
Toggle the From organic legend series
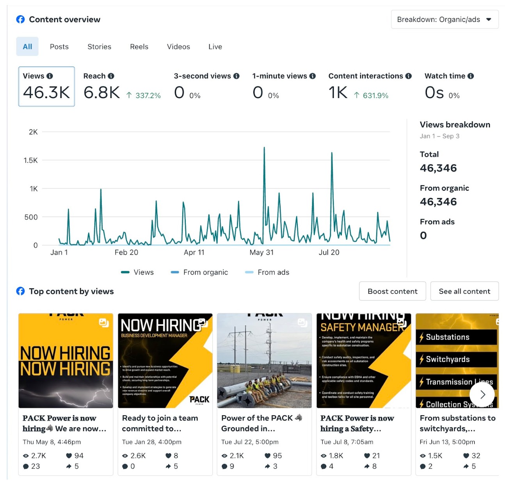click(199, 272)
